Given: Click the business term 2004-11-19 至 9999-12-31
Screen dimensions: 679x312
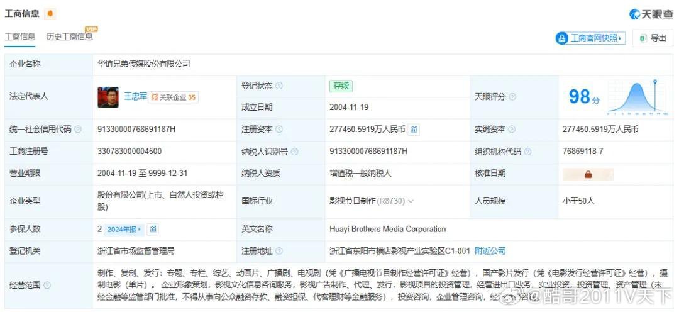Looking at the screenshot, I should 143,174.
